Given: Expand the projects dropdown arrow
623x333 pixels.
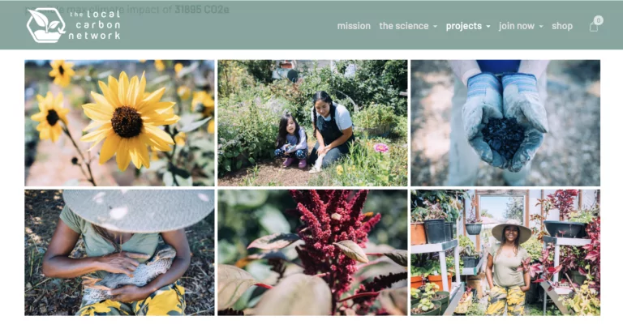Looking at the screenshot, I should 488,27.
